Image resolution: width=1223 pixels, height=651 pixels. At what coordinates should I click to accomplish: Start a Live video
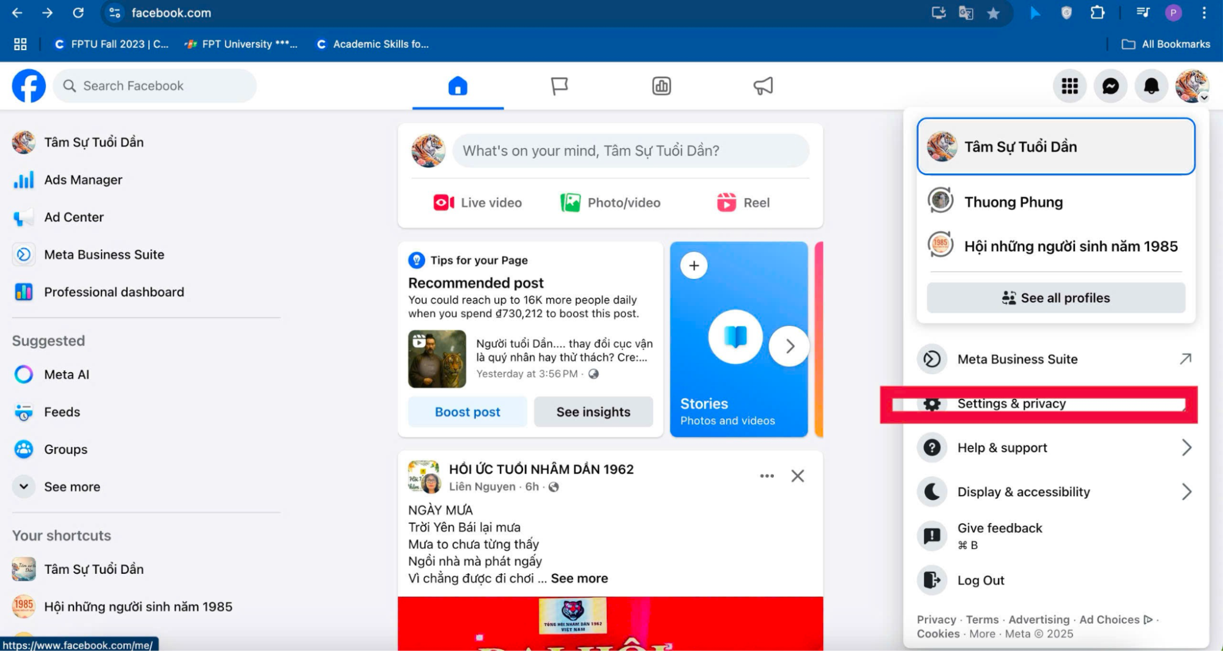[x=477, y=203]
